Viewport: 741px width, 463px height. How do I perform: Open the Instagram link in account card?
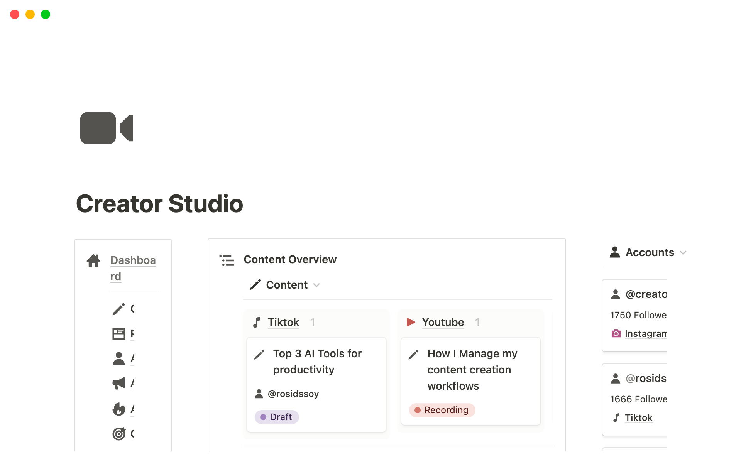tap(645, 333)
